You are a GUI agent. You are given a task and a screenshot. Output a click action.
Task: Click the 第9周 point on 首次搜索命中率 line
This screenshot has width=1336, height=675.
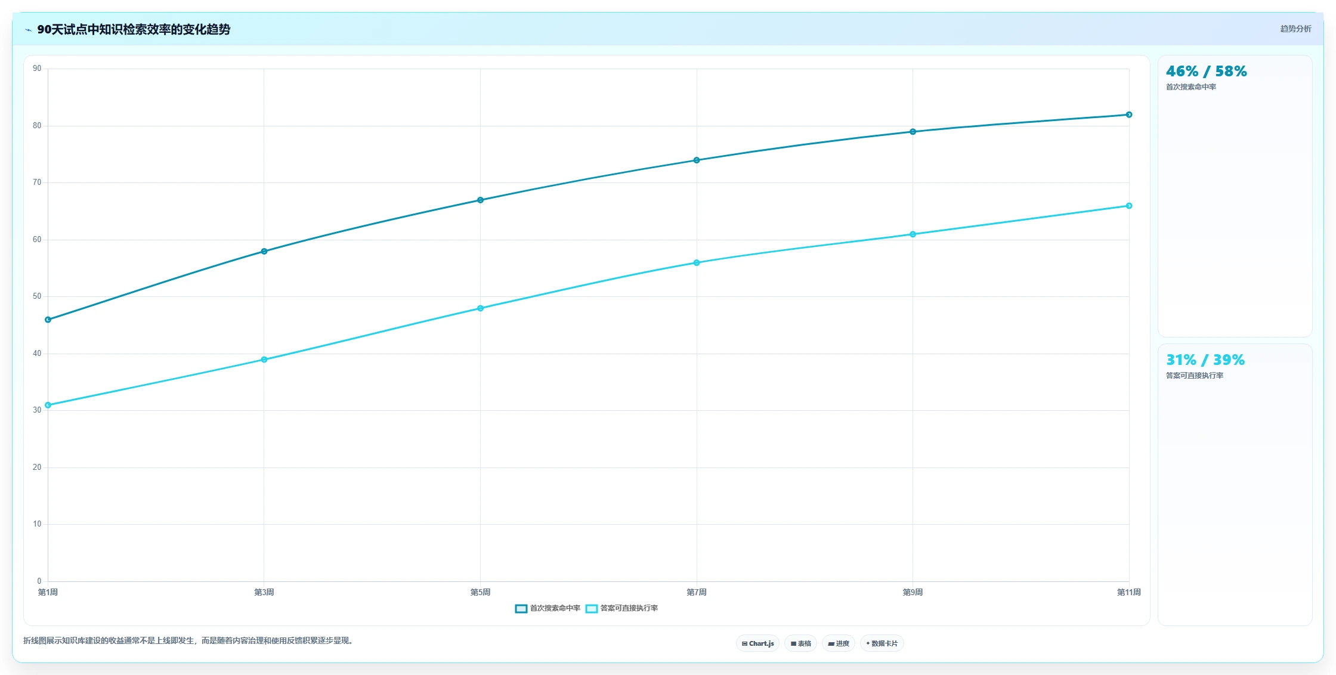click(913, 132)
